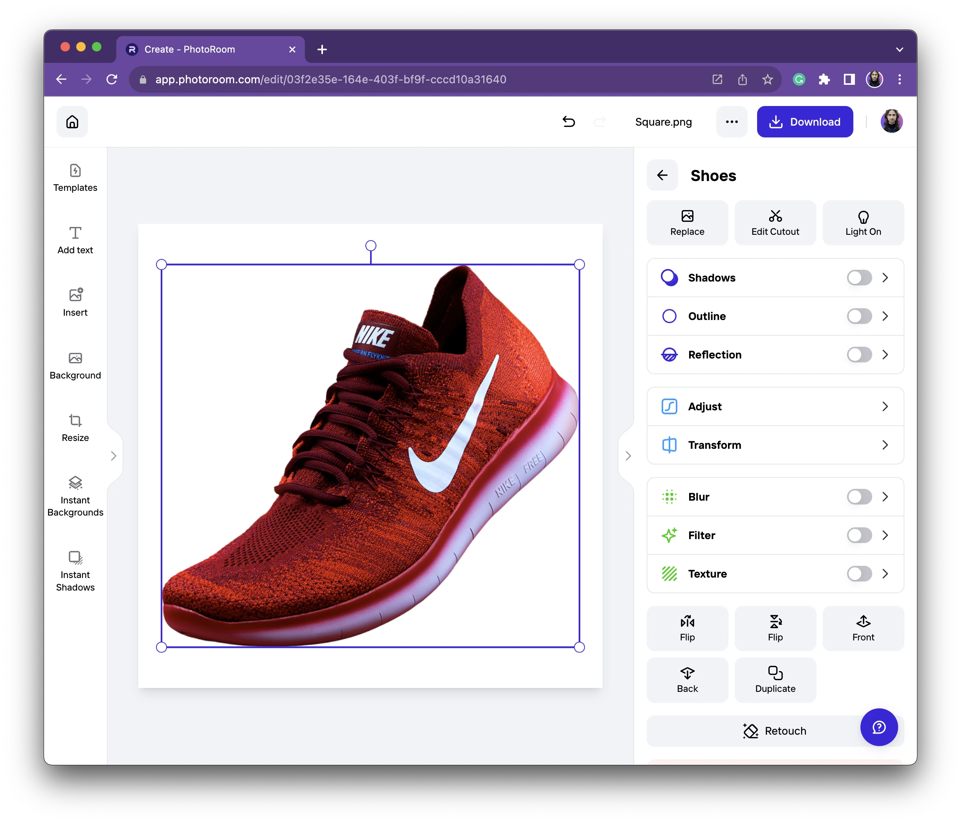961x823 pixels.
Task: Flip the object horizontally
Action: click(687, 628)
